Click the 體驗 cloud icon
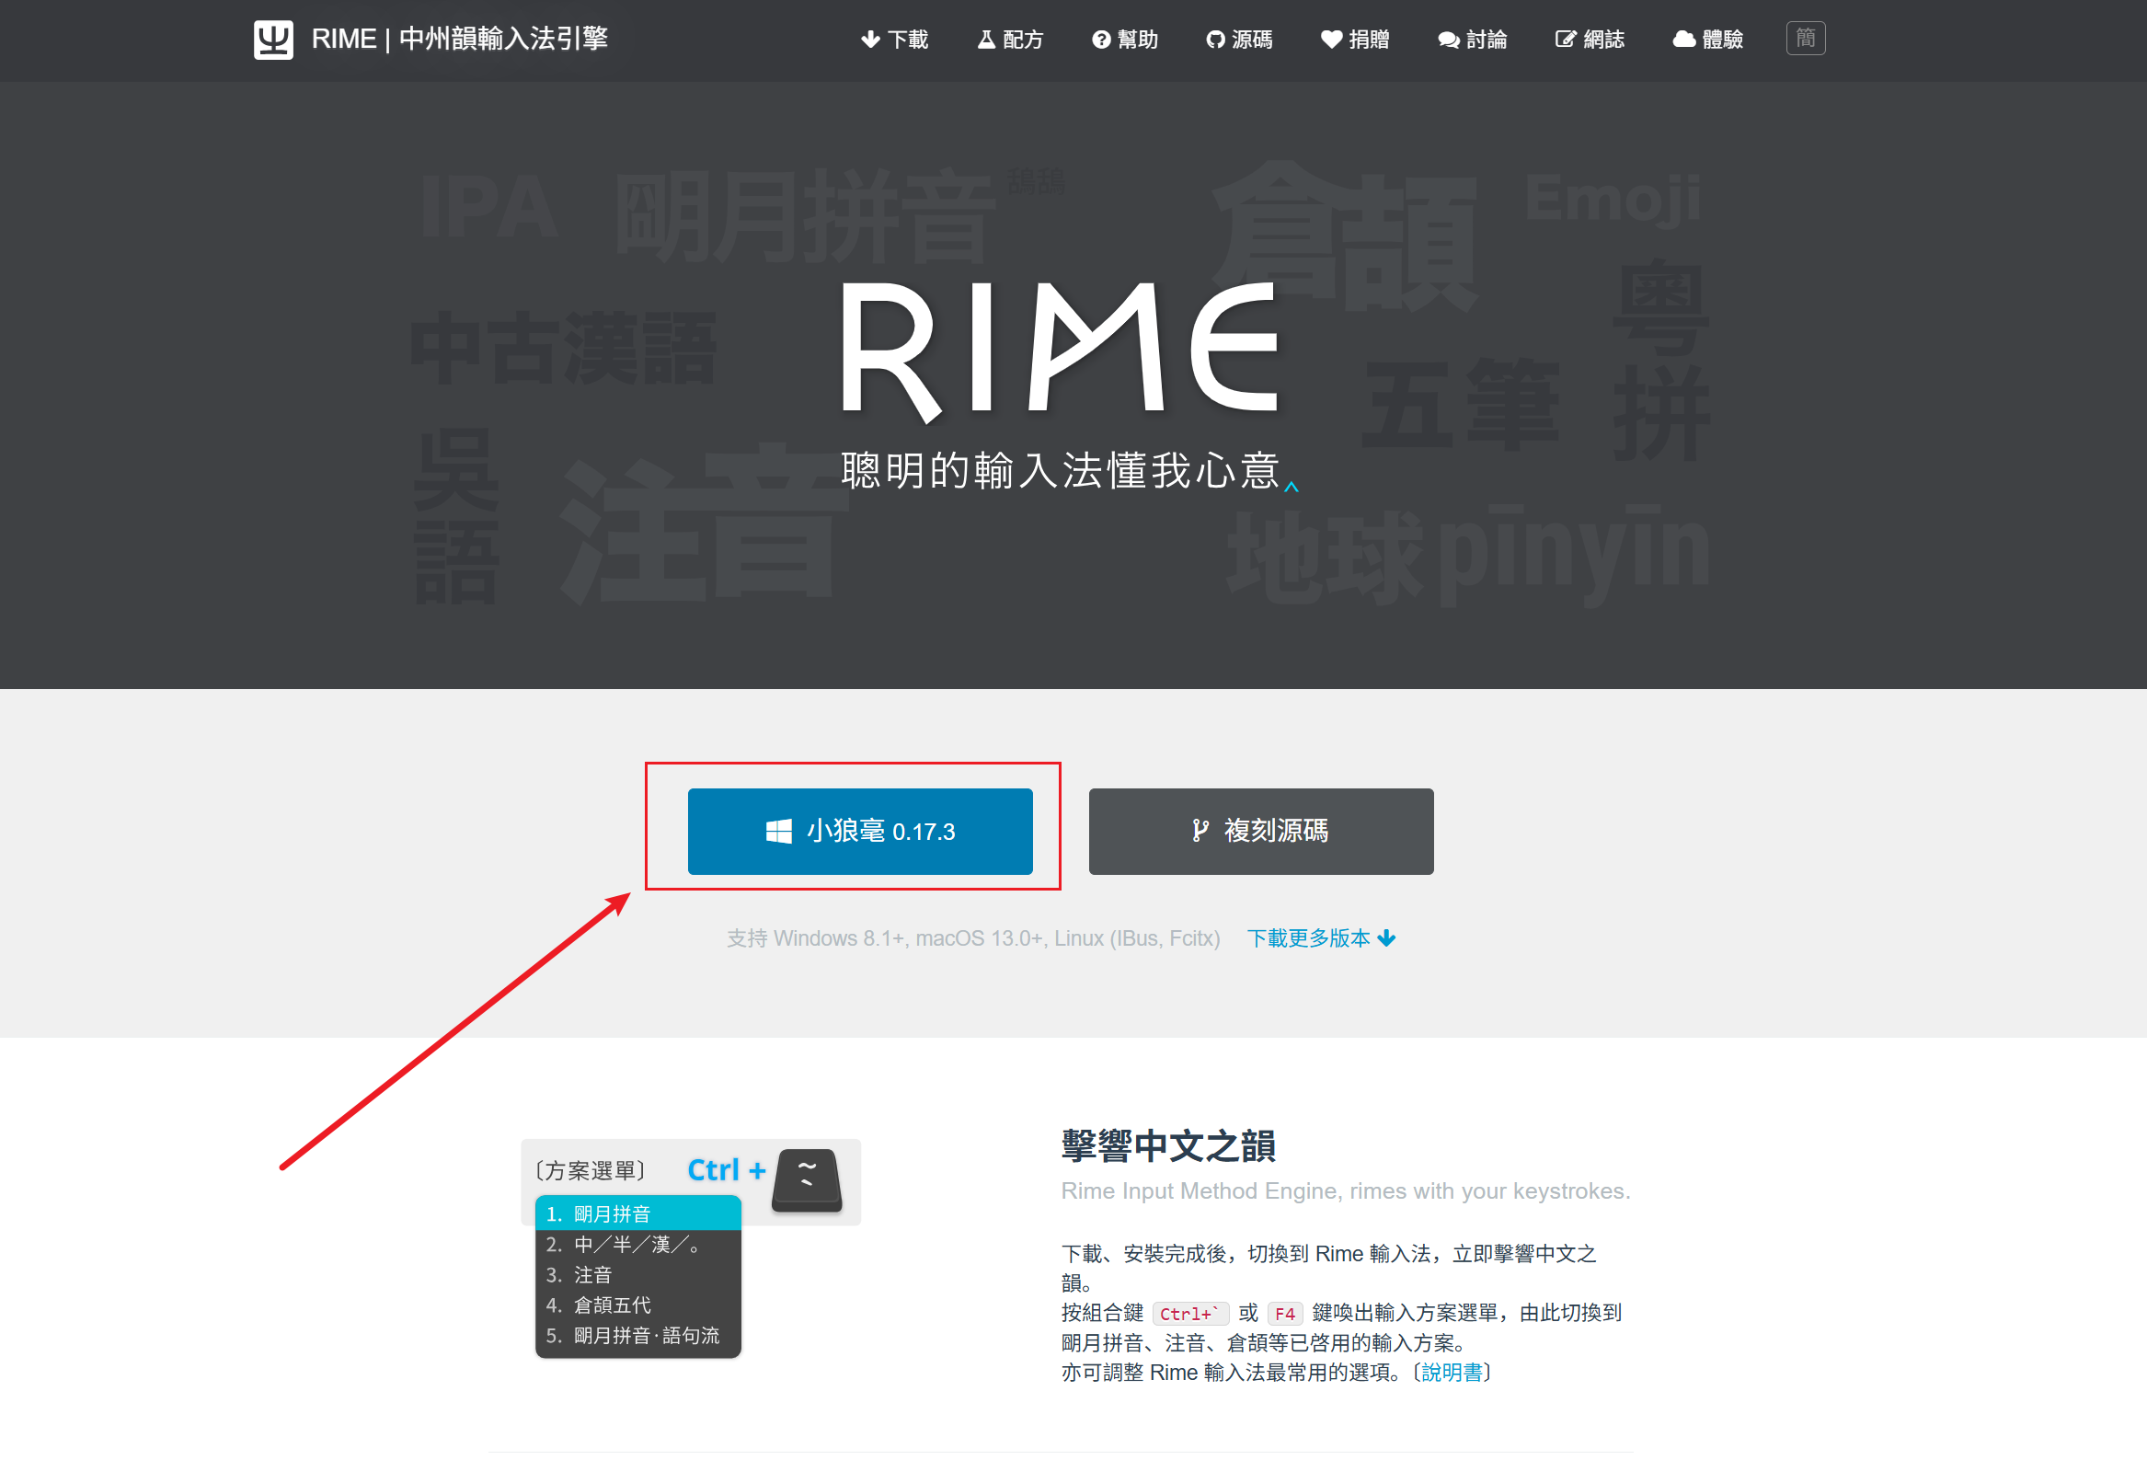This screenshot has width=2147, height=1483. click(x=1683, y=39)
